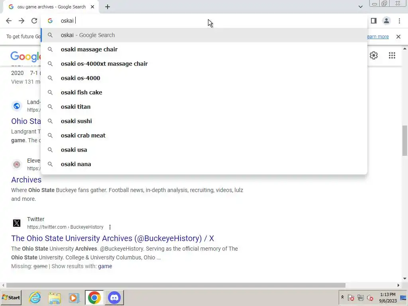Open the muted volume tray icon
408x306 pixels.
coord(370,297)
